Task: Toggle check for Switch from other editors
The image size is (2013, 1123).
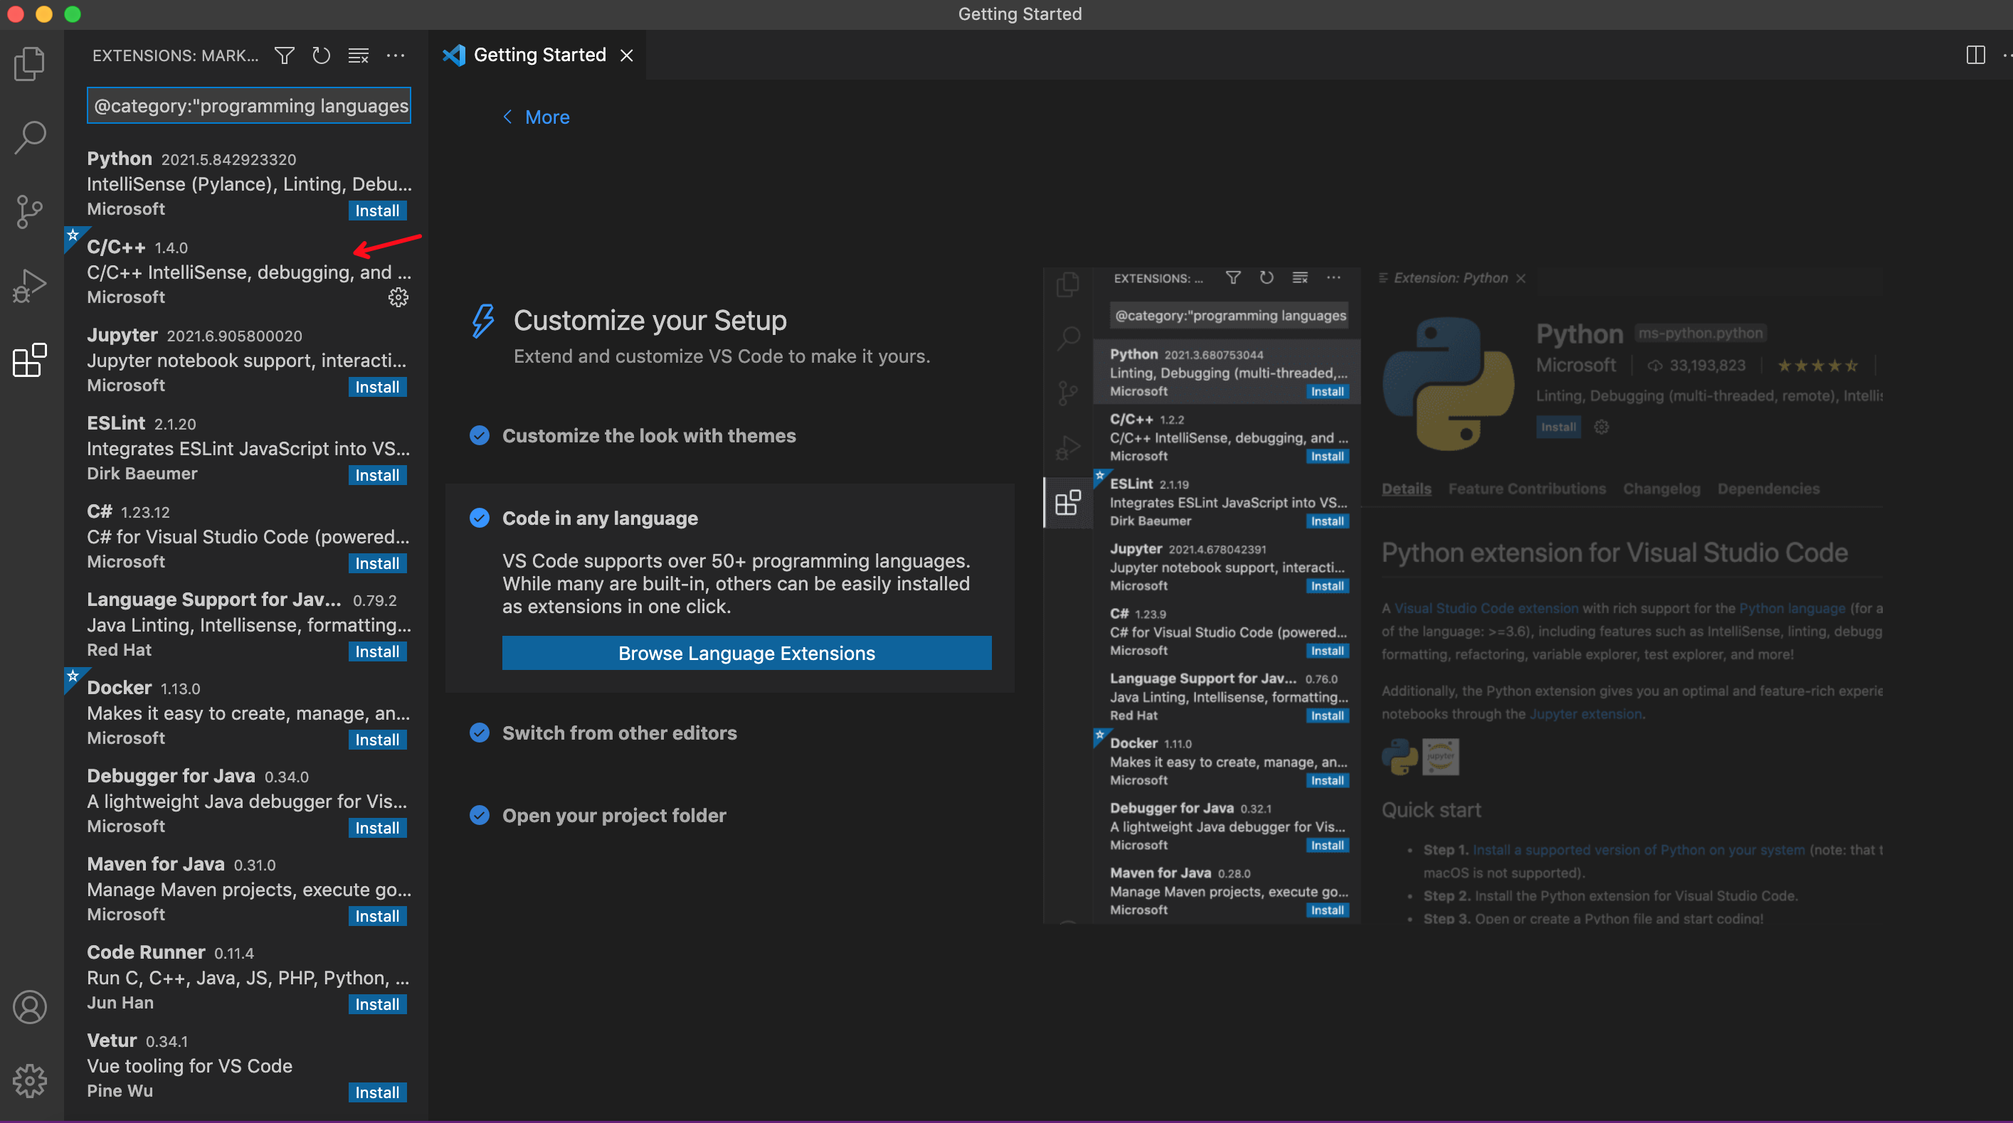Action: 480,733
